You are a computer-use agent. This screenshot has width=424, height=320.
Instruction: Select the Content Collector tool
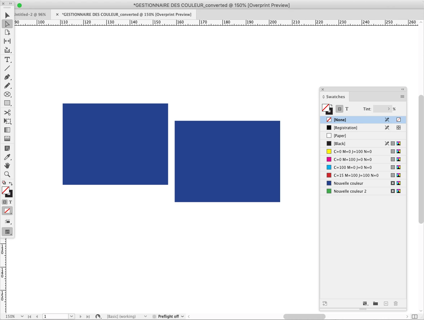(7, 50)
